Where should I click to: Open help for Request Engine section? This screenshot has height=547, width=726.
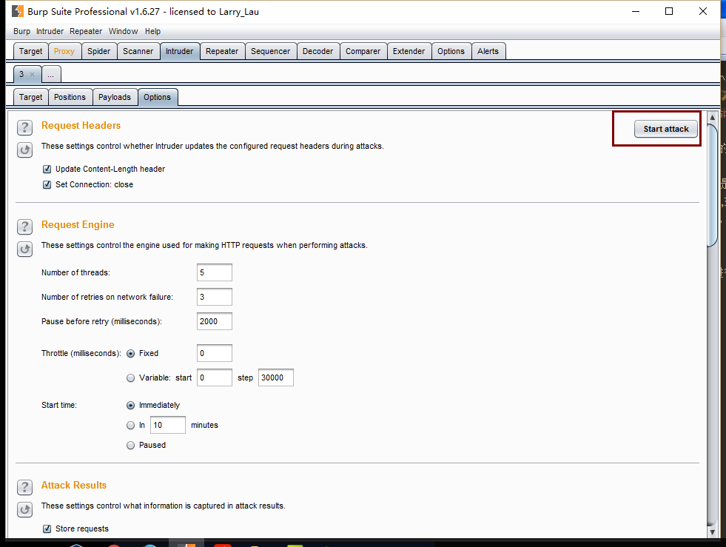(x=25, y=226)
